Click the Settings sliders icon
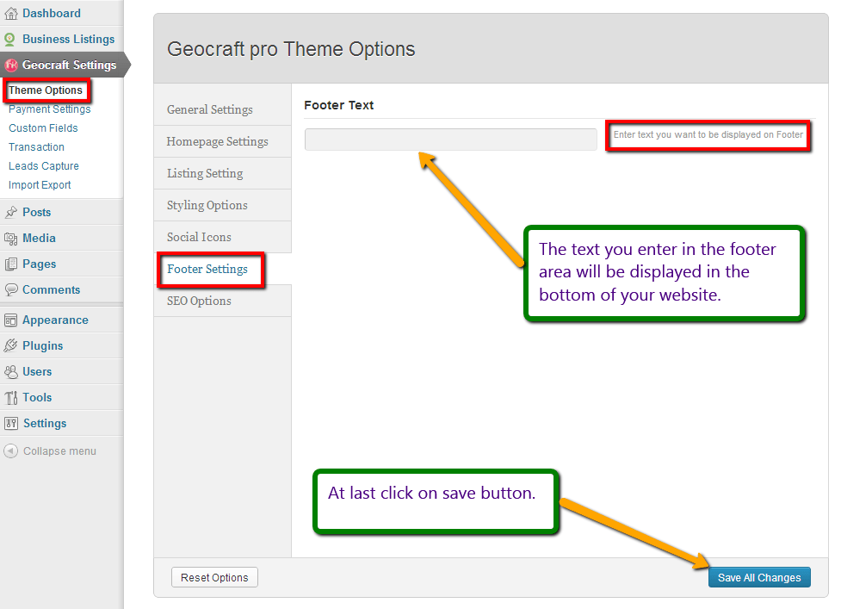 10,423
